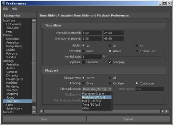The height and width of the screenshot is (125, 173).
Task: Click horizontal scrollbar left arrow
Action: [41, 111]
